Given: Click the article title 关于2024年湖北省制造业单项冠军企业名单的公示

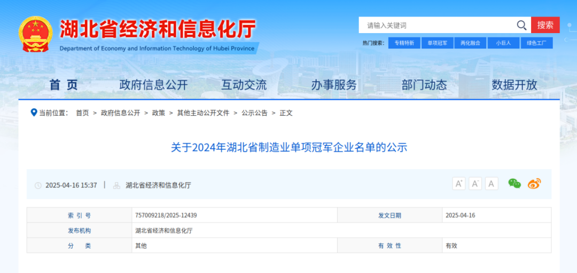Looking at the screenshot, I should click(289, 148).
